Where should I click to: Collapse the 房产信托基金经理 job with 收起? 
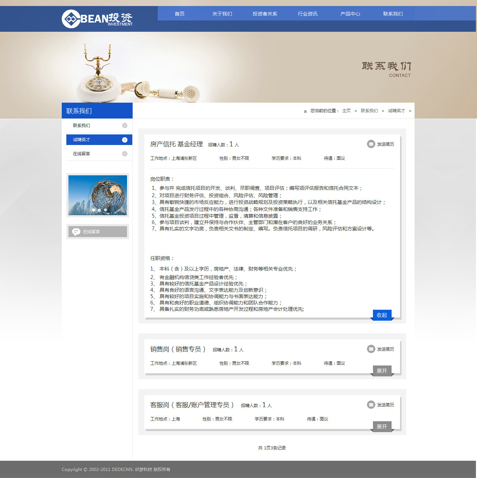[382, 315]
